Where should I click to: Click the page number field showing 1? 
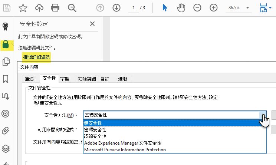click(x=134, y=8)
